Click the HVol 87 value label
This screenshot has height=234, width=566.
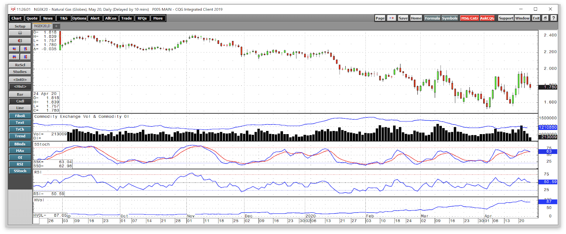[x=548, y=202]
